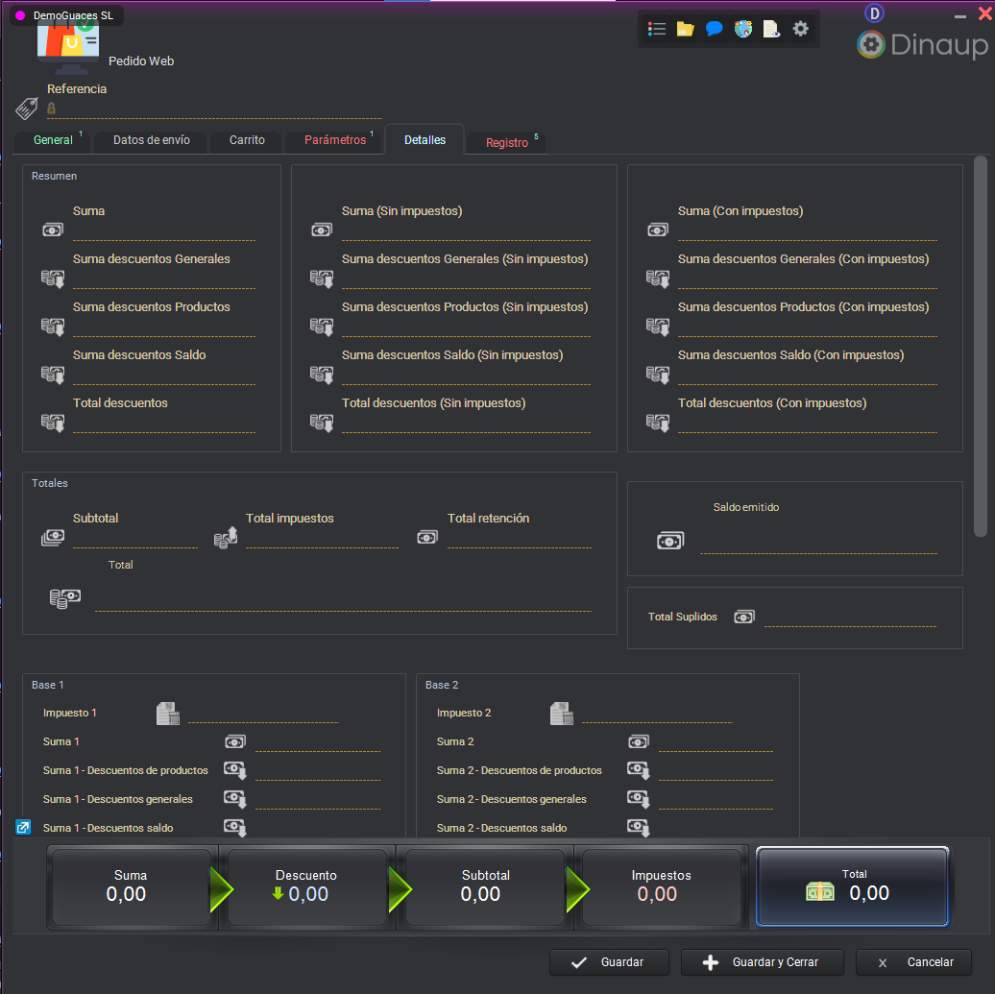Screen dimensions: 995x994
Task: Click the globe map icon in toolbar
Action: point(742,29)
